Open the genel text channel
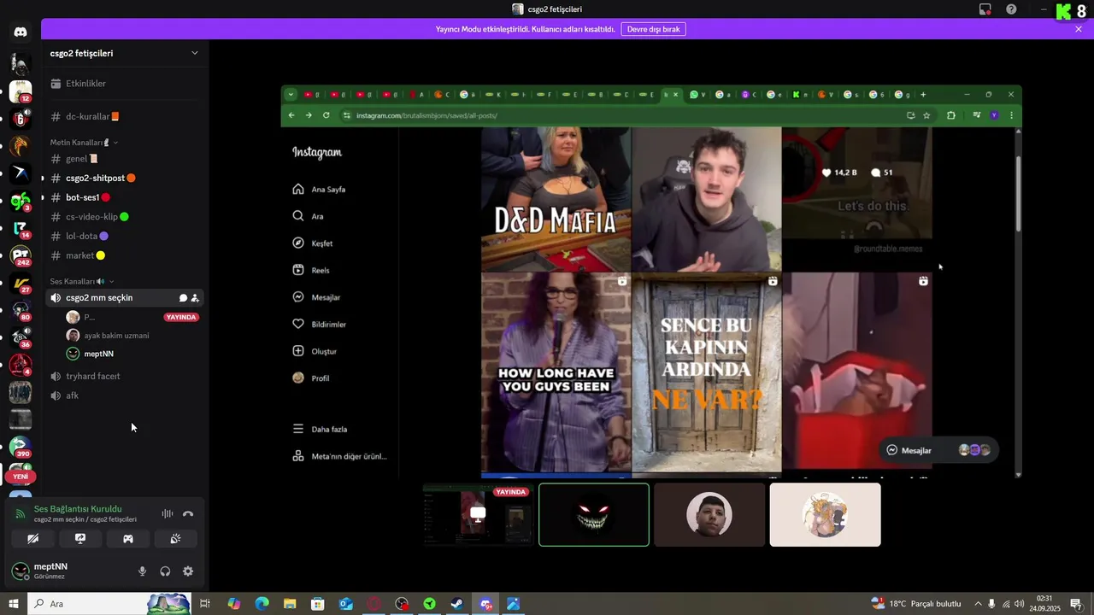 pyautogui.click(x=125, y=159)
